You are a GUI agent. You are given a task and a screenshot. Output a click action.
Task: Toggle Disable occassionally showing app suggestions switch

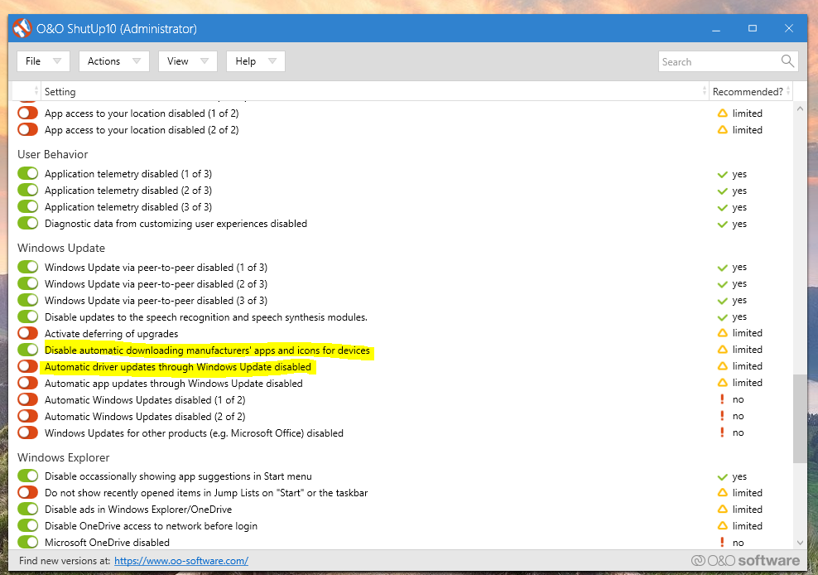pos(27,476)
